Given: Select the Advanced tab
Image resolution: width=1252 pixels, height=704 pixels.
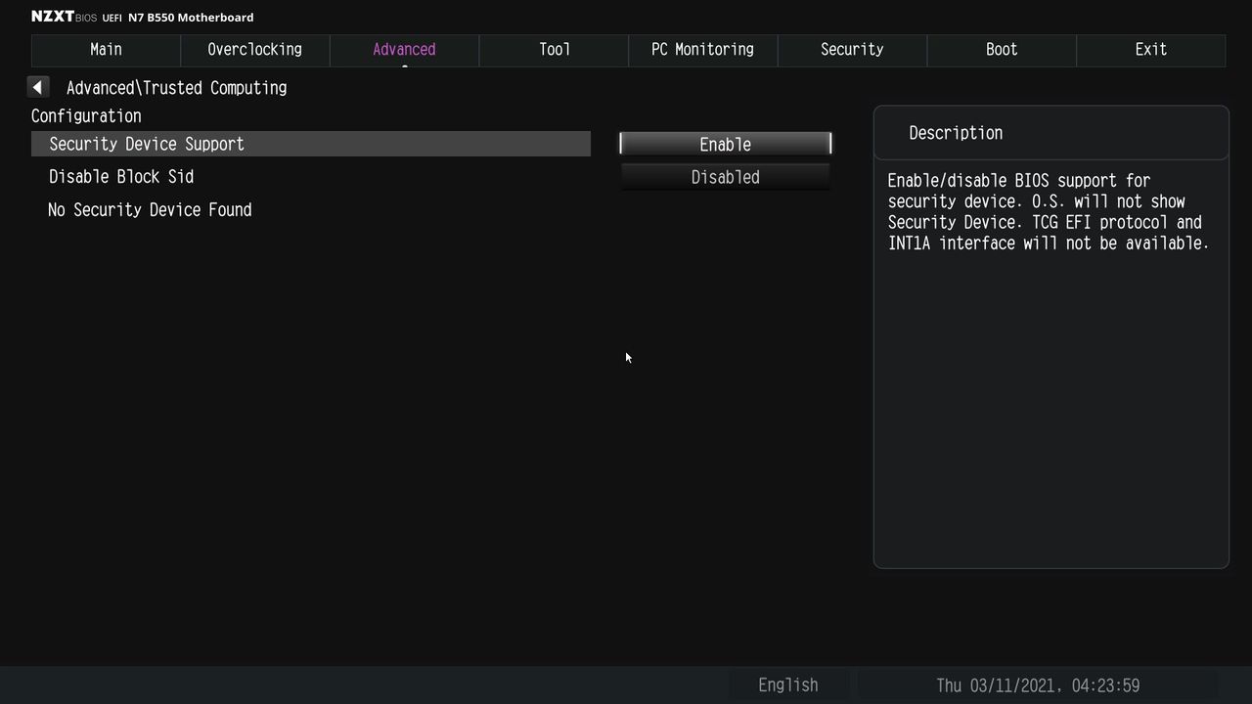Looking at the screenshot, I should click(x=404, y=50).
